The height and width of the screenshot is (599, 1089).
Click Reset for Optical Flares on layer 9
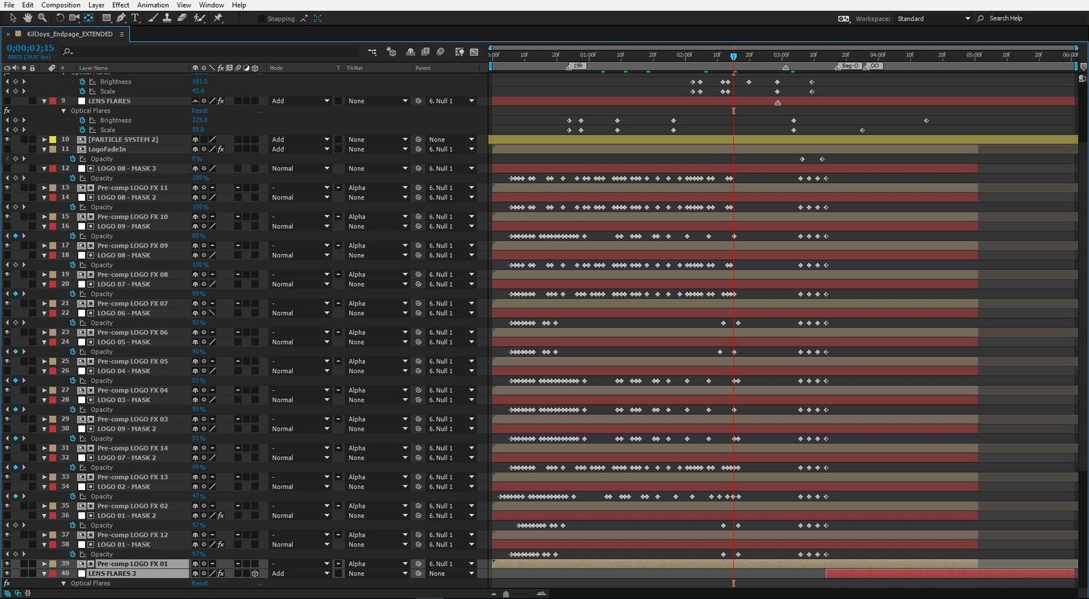tap(199, 111)
